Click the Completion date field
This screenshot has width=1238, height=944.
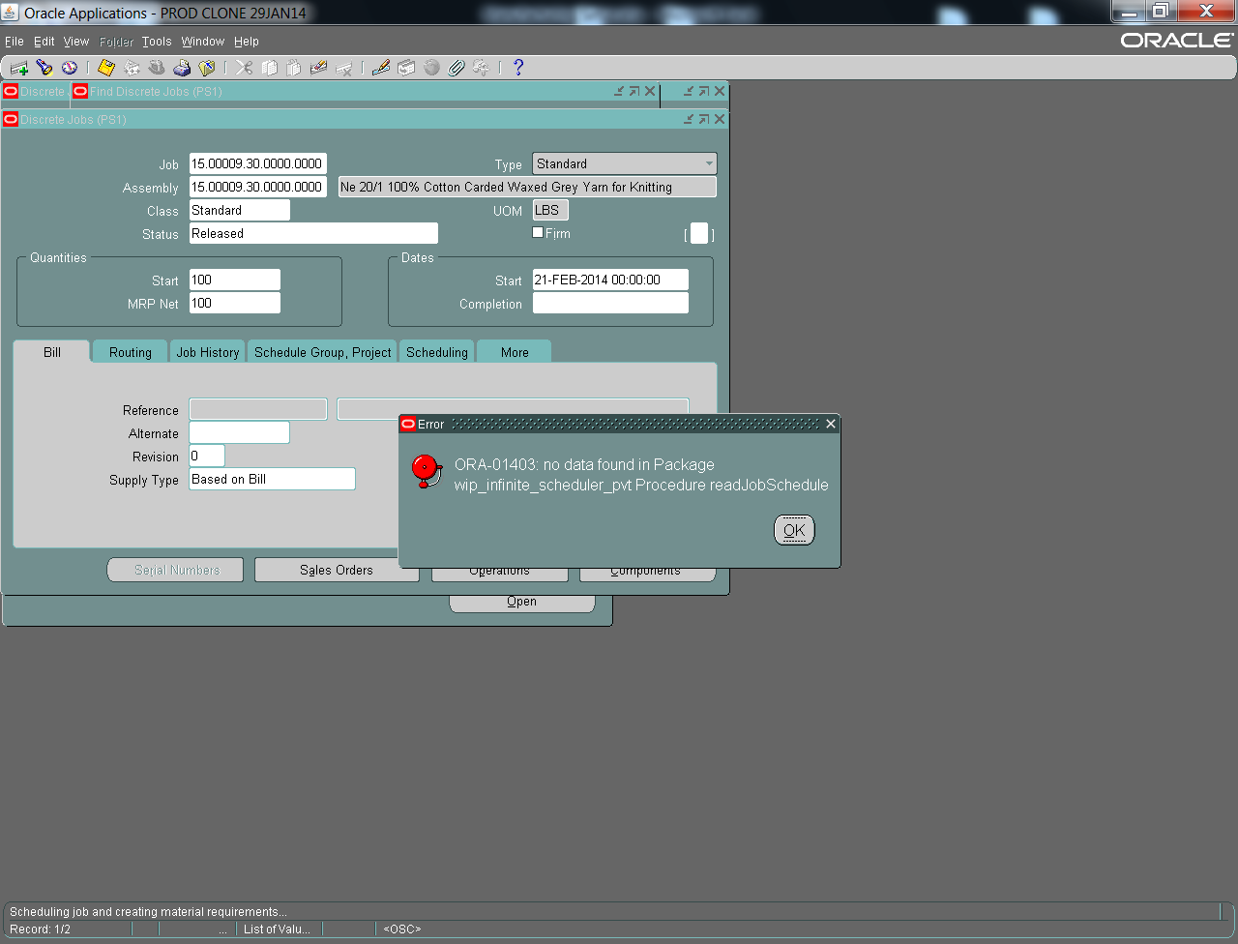610,303
